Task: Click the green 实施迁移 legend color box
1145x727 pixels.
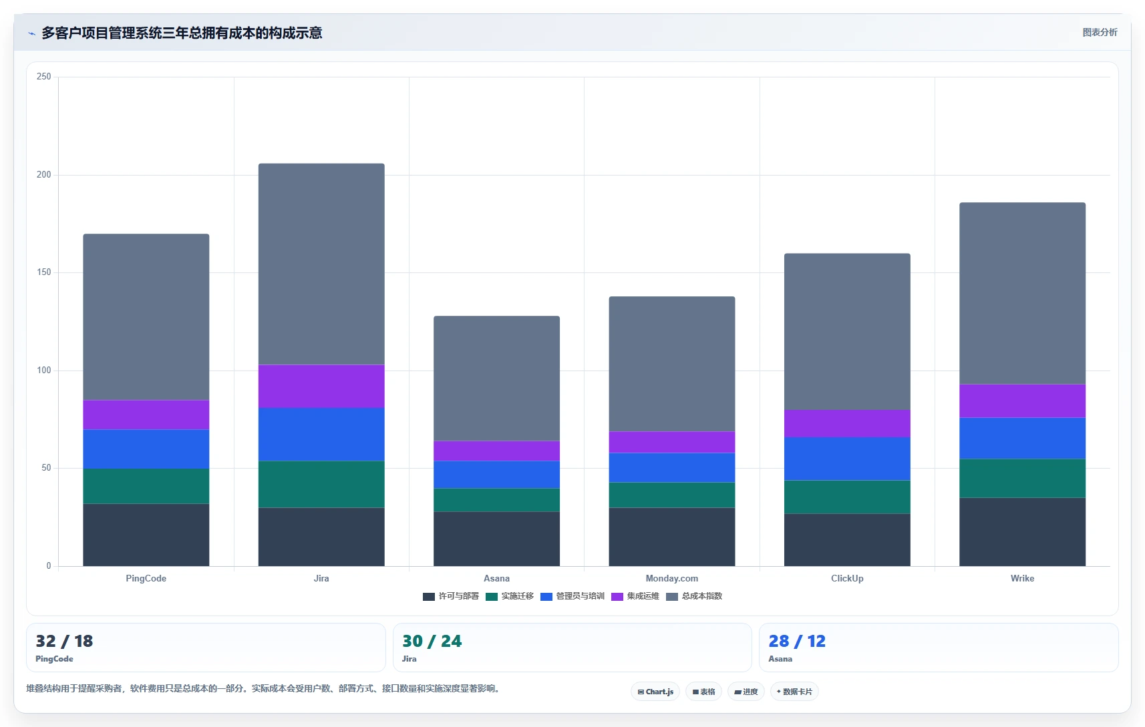Action: [x=492, y=597]
